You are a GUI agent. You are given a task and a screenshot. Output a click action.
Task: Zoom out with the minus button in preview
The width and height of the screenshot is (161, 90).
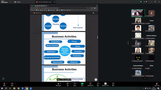click(x=66, y=79)
